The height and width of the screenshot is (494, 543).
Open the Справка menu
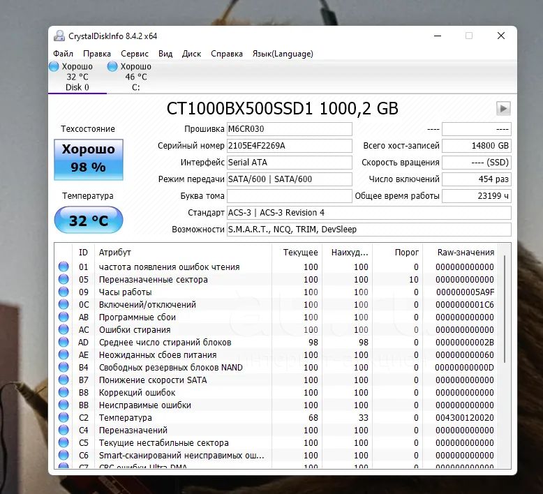[x=227, y=54]
